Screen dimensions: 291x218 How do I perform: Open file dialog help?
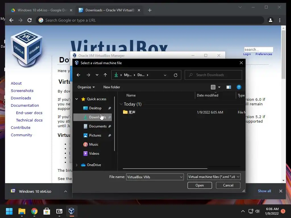[x=239, y=87]
